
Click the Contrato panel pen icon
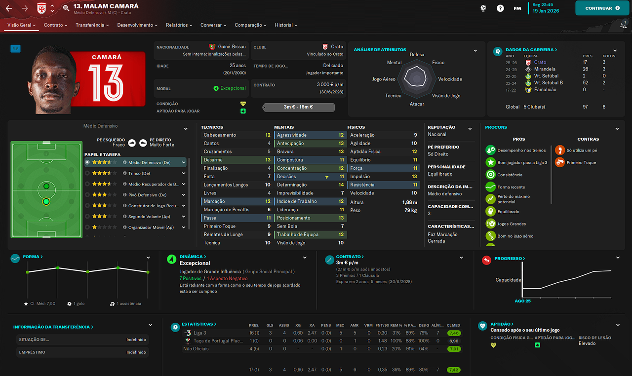329,259
